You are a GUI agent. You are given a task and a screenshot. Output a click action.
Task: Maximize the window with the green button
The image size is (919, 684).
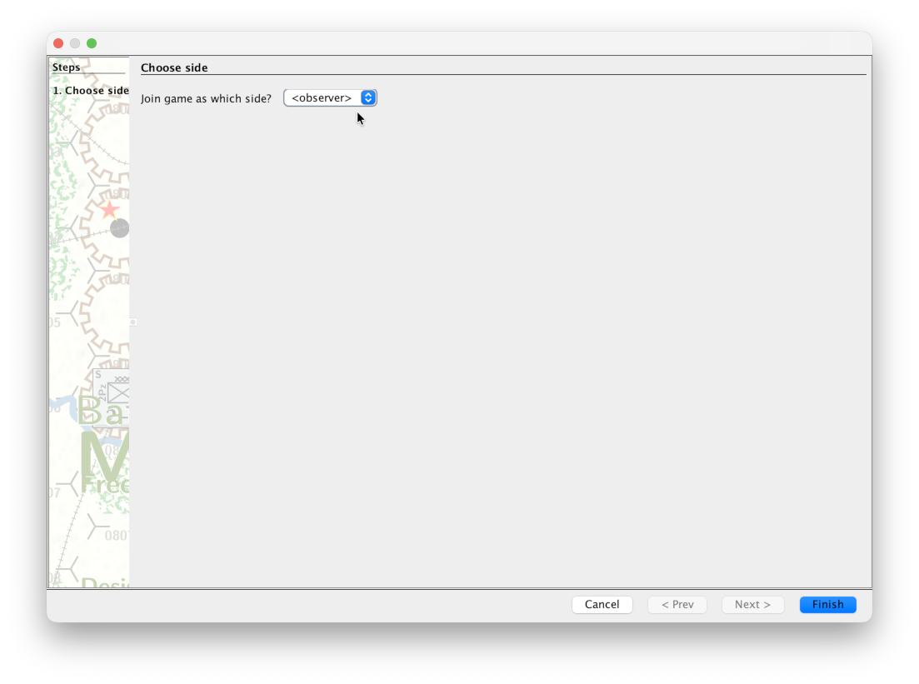click(x=92, y=43)
